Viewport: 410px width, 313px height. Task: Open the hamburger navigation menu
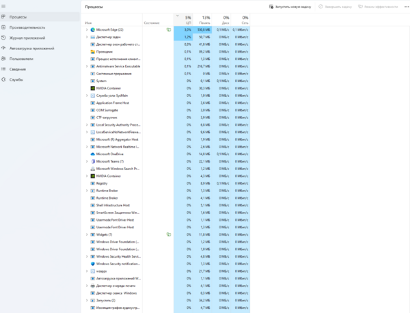click(3, 6)
